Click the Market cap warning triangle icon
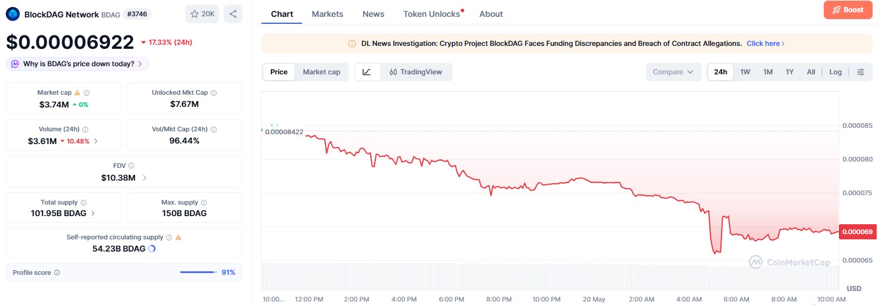Image resolution: width=879 pixels, height=305 pixels. (77, 93)
